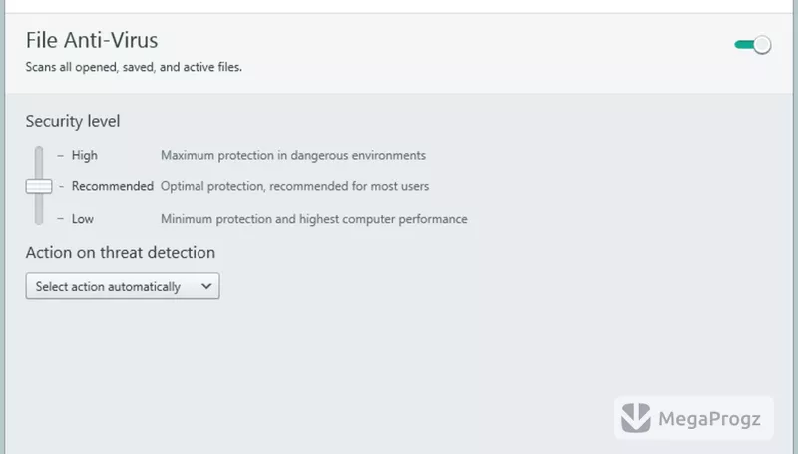Image resolution: width=798 pixels, height=454 pixels.
Task: Click the tick mark beside High
Action: pyautogui.click(x=61, y=155)
